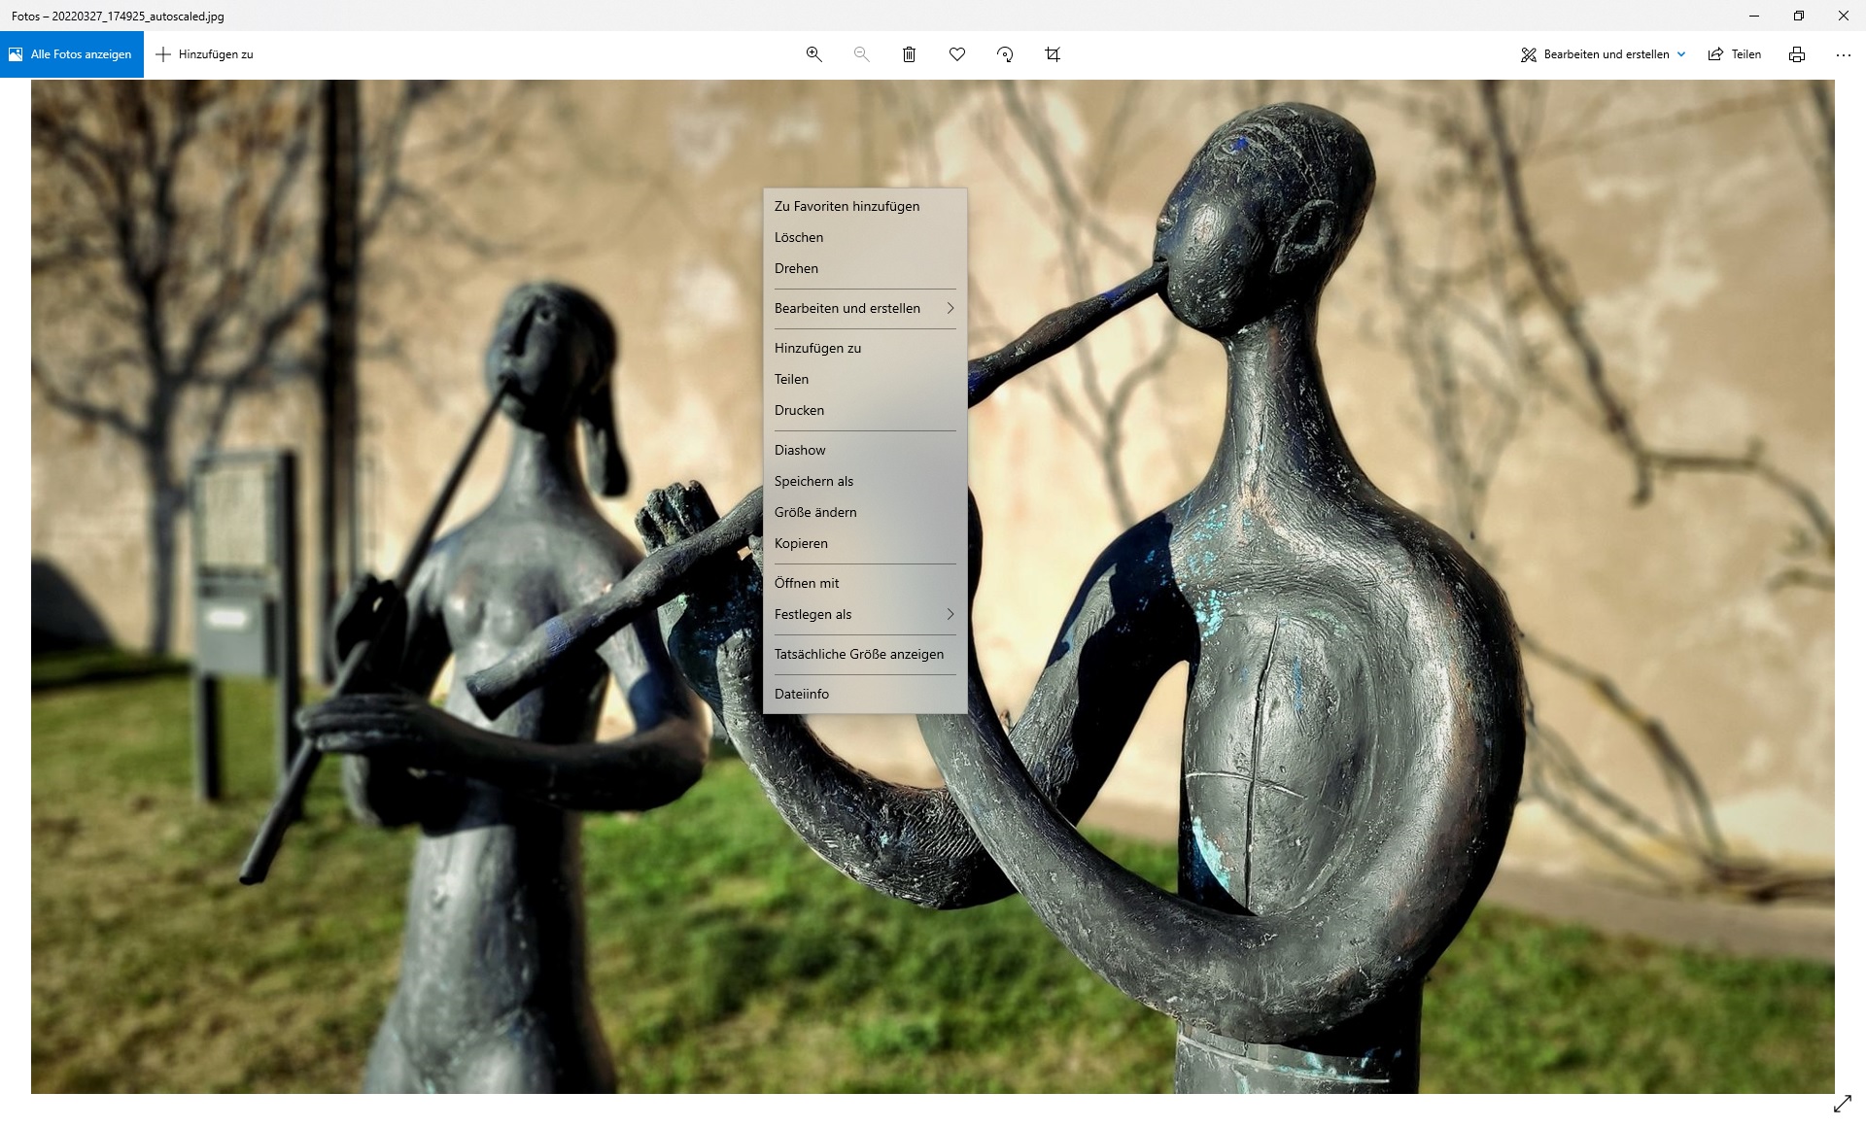
Task: Click the heart favorite icon in toolbar
Action: coord(957,54)
